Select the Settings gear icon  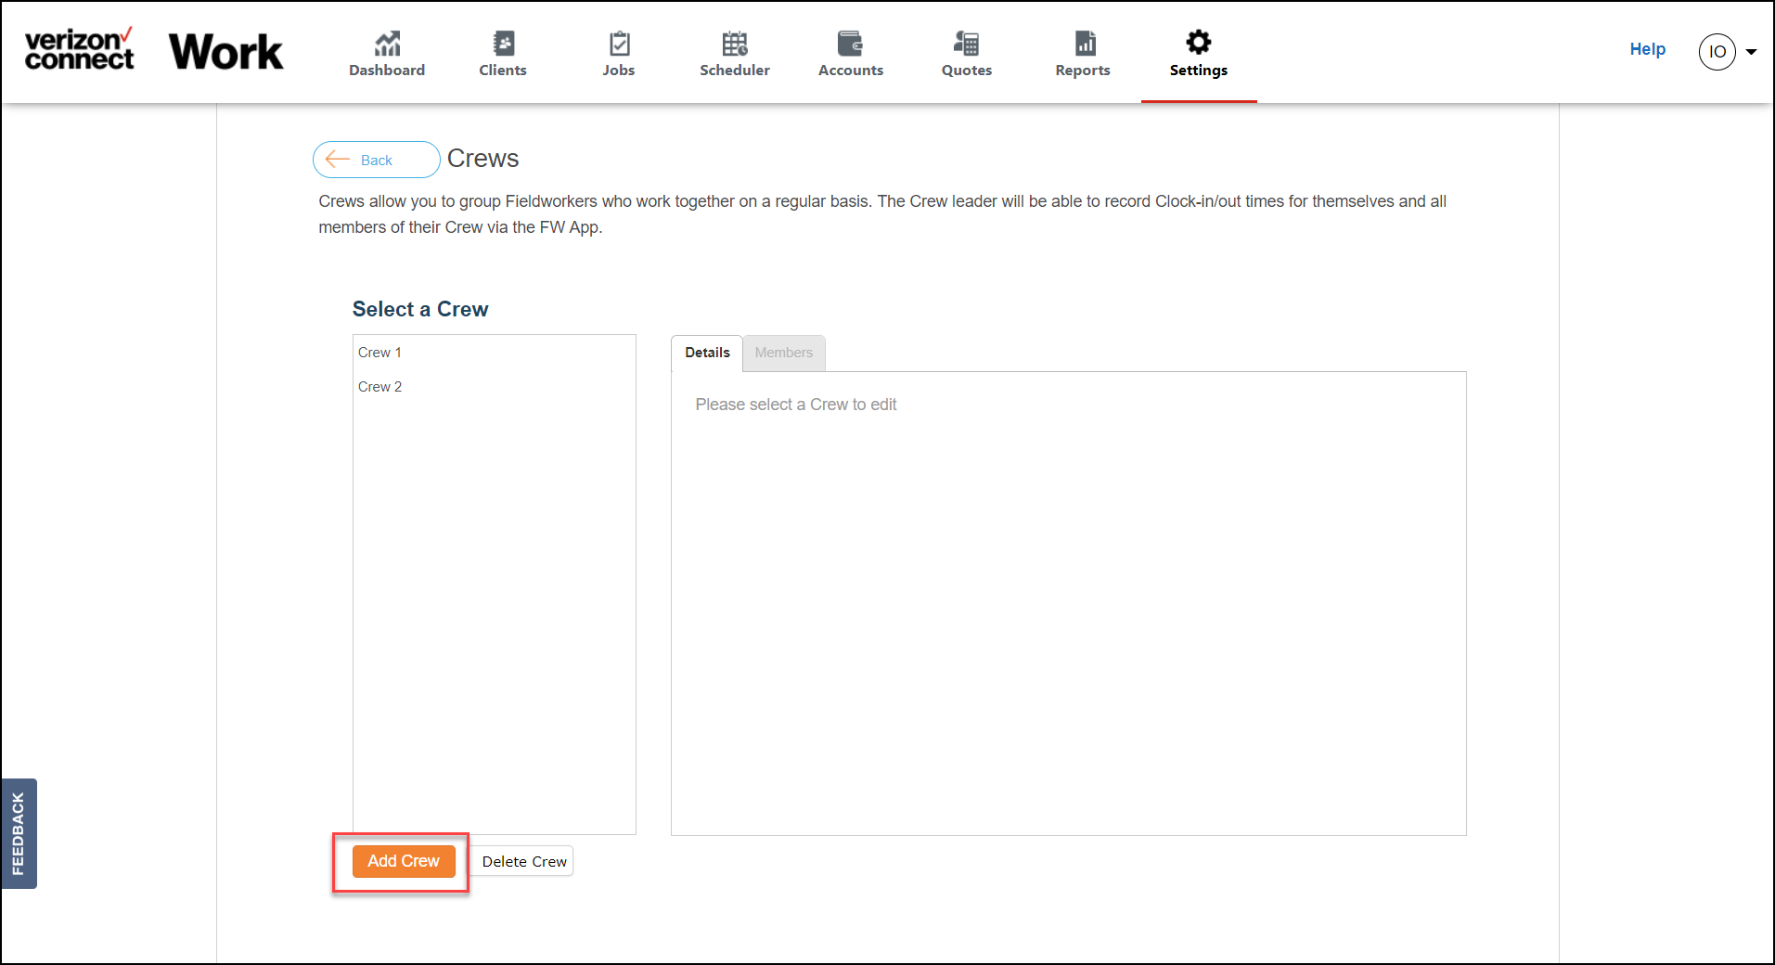(1199, 42)
